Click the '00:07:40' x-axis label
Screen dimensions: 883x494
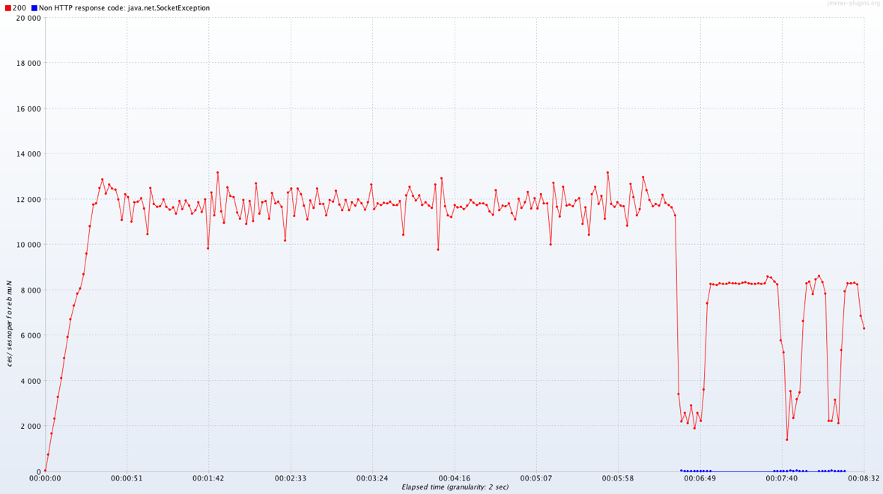(782, 479)
